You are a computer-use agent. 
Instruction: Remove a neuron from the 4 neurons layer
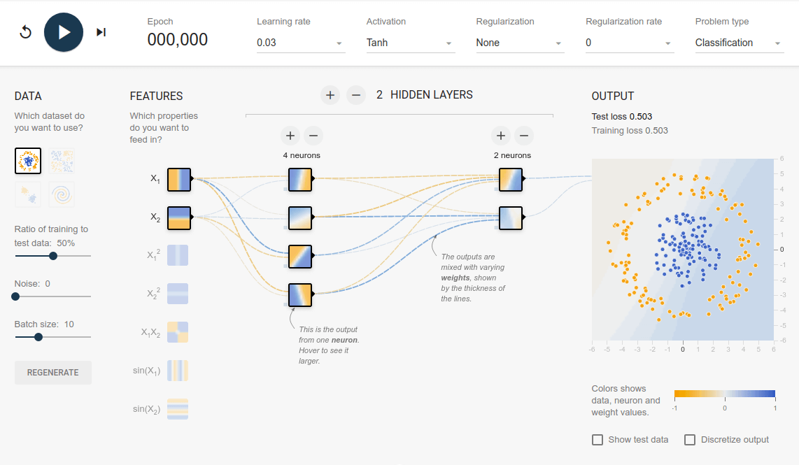pyautogui.click(x=313, y=136)
